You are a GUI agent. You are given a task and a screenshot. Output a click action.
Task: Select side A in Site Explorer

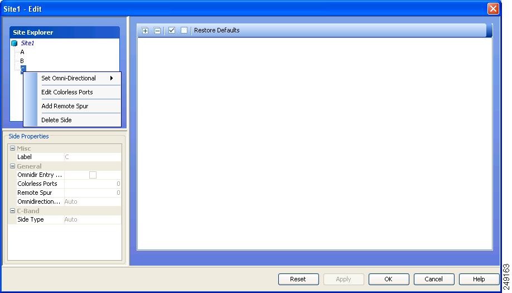22,52
